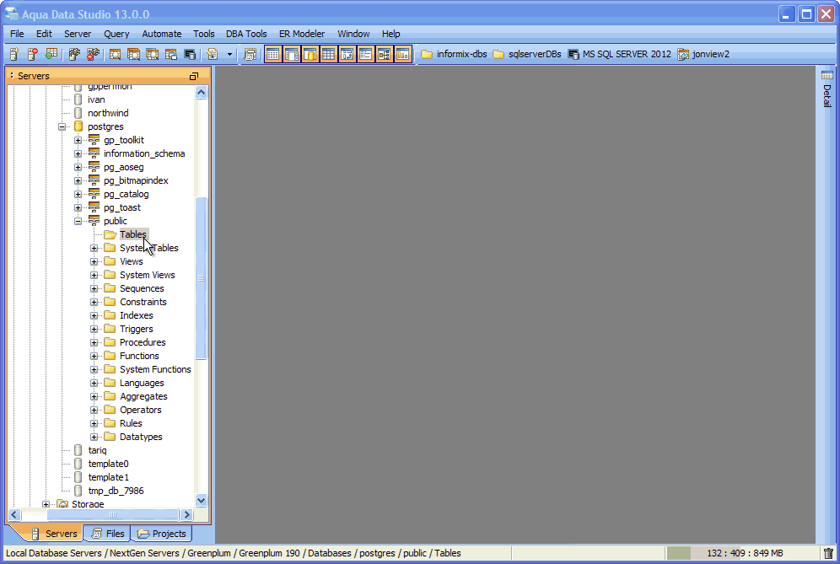
Task: Toggle the fourth highlighted table grid button
Action: 328,54
